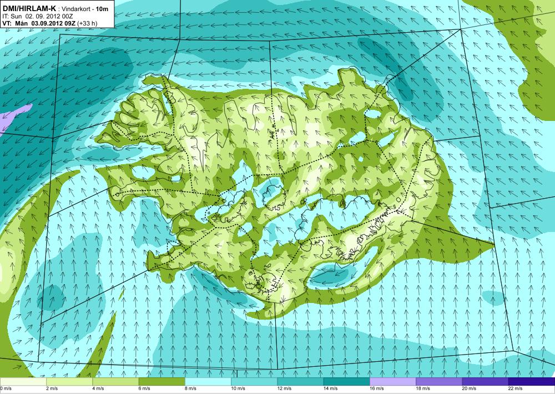Image resolution: width=555 pixels, height=394 pixels.
Task: Click the '8 m/s' legend label
Action: pyautogui.click(x=191, y=388)
